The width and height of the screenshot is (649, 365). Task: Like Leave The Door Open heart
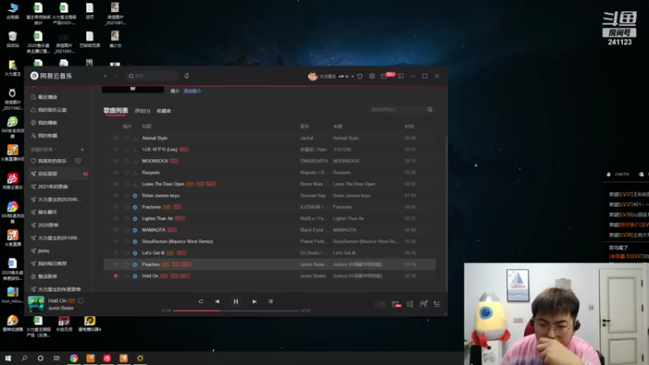127,184
